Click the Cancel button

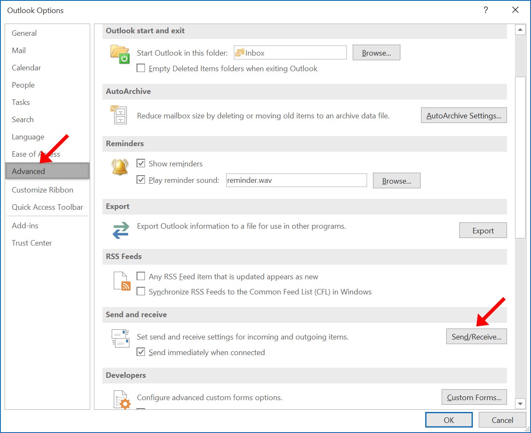tap(502, 420)
